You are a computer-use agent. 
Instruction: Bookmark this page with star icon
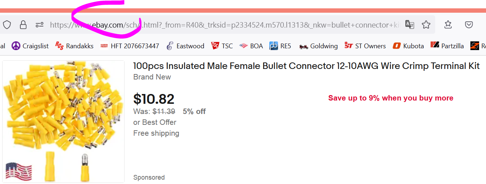click(x=426, y=25)
